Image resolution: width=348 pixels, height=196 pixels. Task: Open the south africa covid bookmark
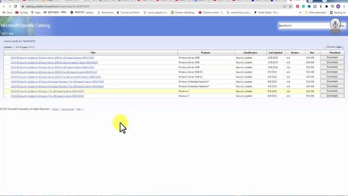[239, 13]
